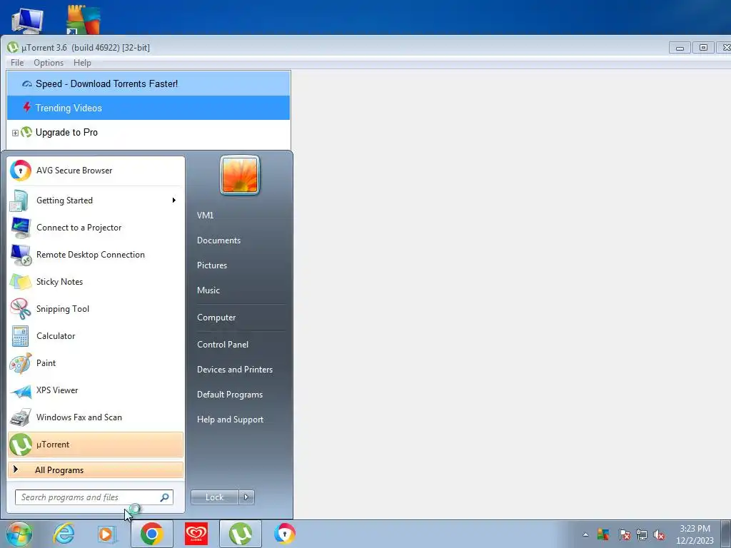Open shutdown options arrow beside Lock

246,497
